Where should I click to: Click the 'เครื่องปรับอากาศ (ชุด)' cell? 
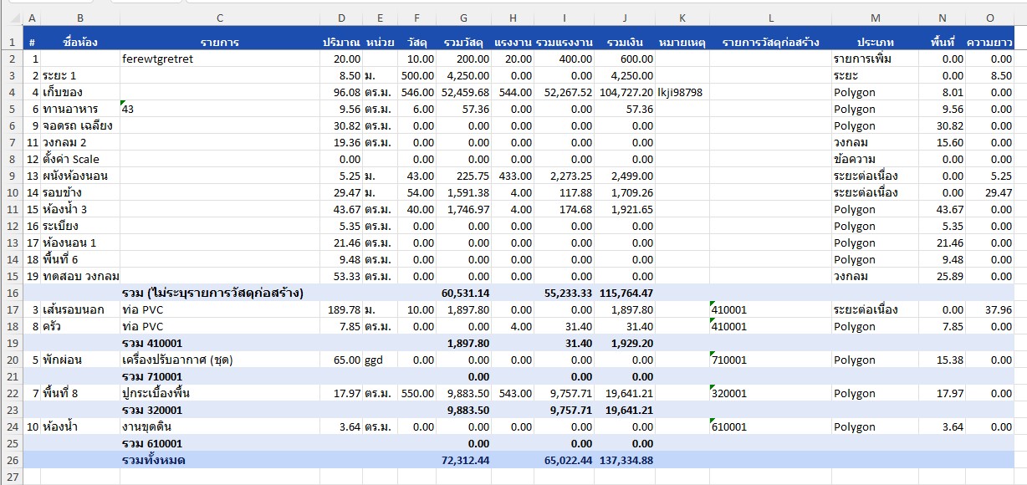coord(219,360)
